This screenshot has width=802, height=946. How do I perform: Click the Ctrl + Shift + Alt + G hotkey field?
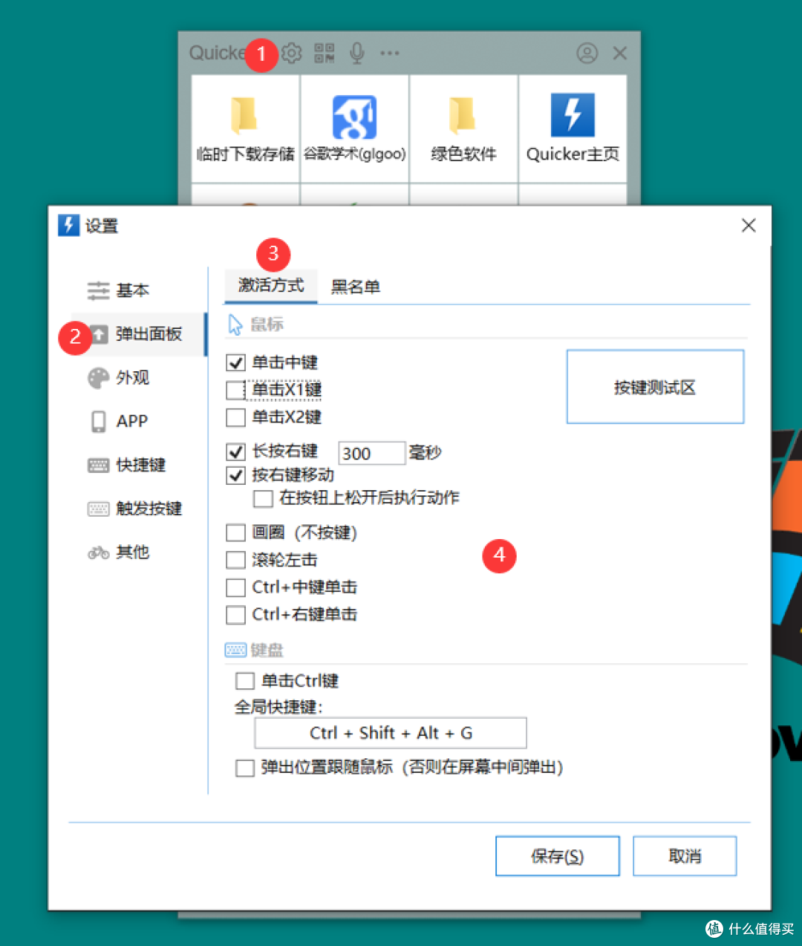(x=391, y=733)
